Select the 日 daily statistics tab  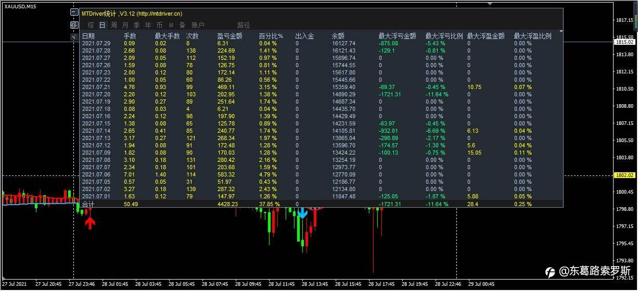(x=102, y=25)
